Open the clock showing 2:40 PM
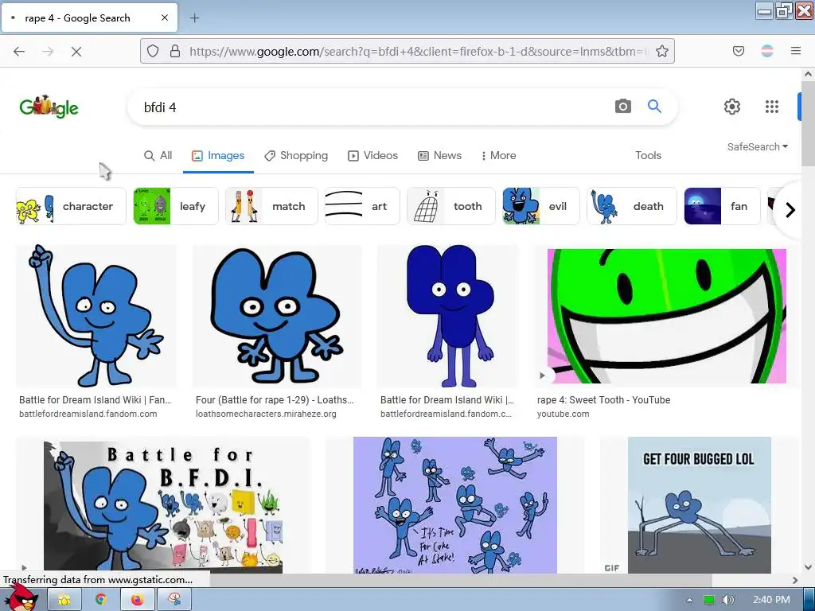 point(771,600)
